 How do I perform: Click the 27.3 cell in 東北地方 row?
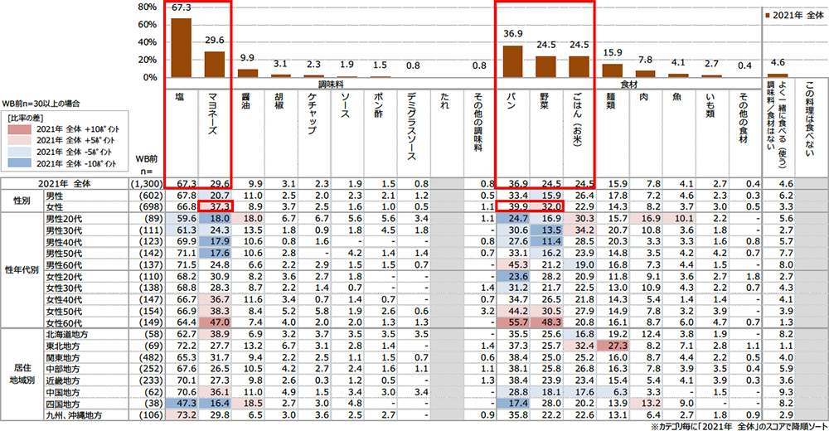coord(613,343)
